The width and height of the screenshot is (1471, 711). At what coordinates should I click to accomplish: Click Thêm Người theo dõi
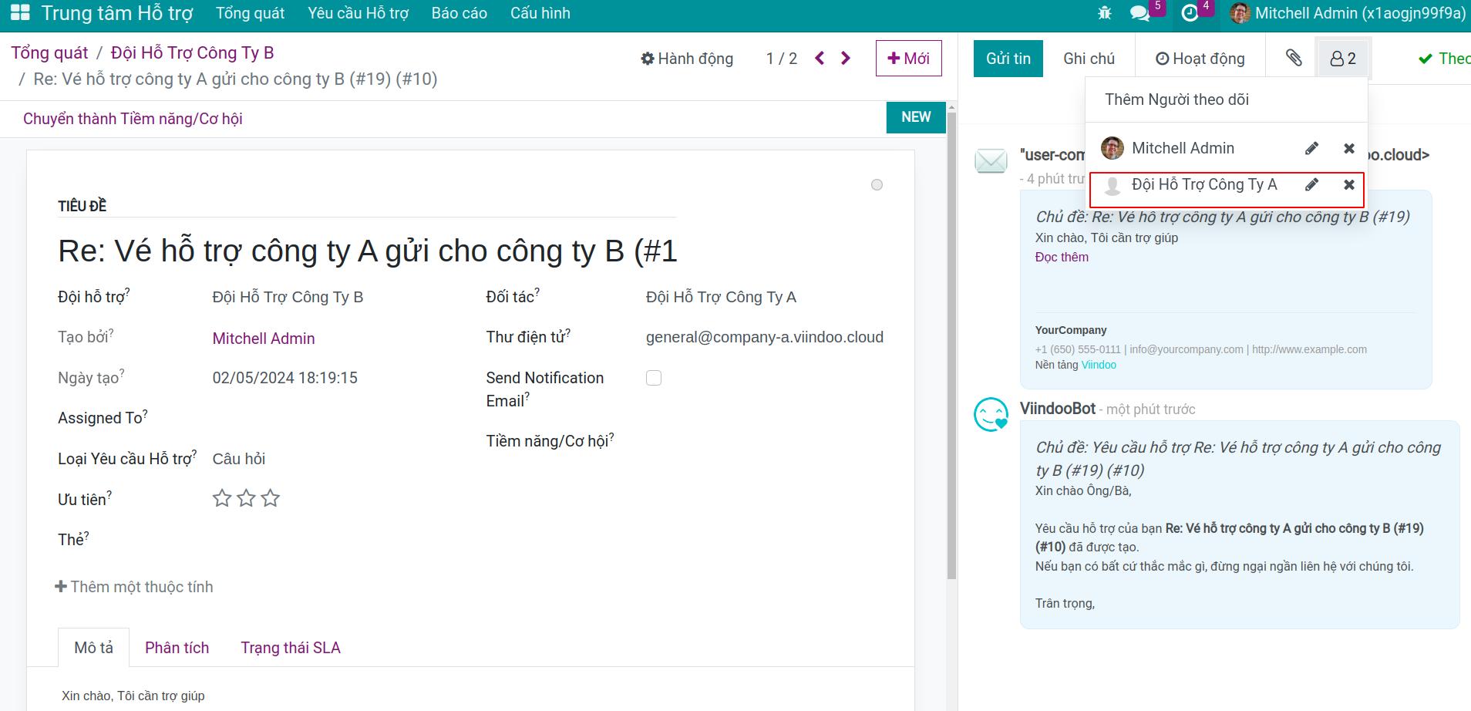pyautogui.click(x=1176, y=99)
